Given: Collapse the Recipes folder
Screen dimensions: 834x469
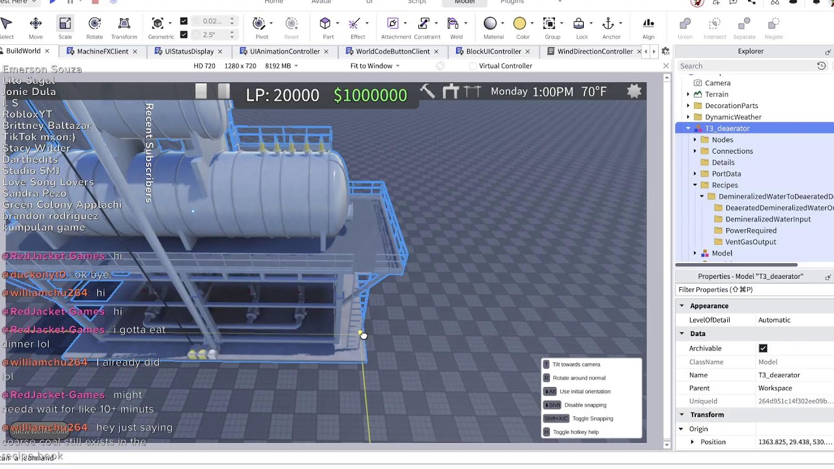Looking at the screenshot, I should pos(695,185).
